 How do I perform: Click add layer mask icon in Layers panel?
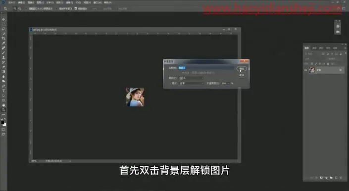tap(321, 178)
